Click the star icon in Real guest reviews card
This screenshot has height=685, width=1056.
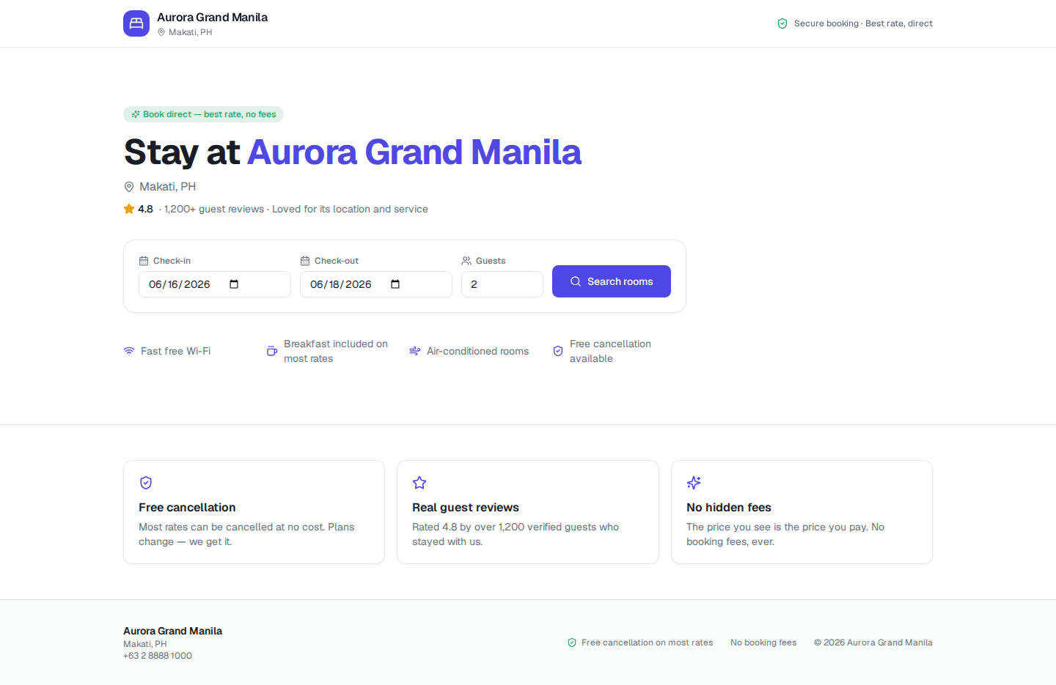(x=419, y=483)
